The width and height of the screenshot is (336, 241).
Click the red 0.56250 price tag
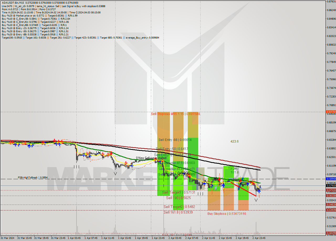pos(331,195)
